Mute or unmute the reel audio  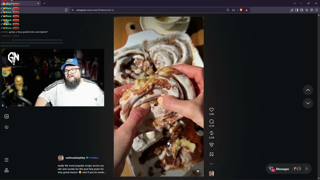198,171
